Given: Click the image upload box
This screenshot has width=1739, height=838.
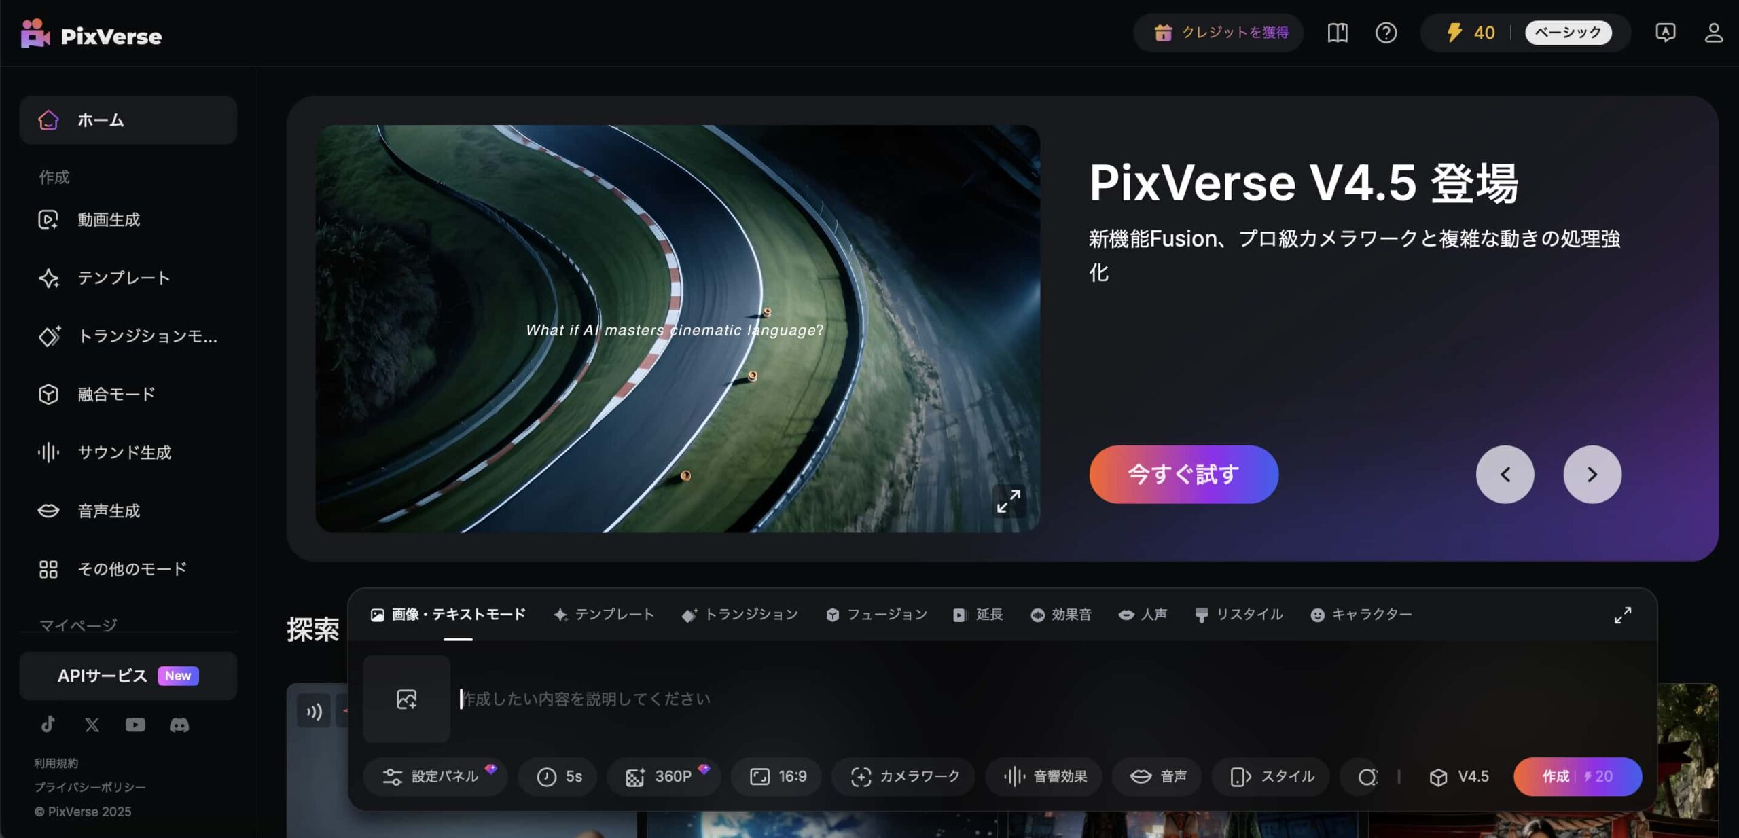Looking at the screenshot, I should tap(406, 699).
